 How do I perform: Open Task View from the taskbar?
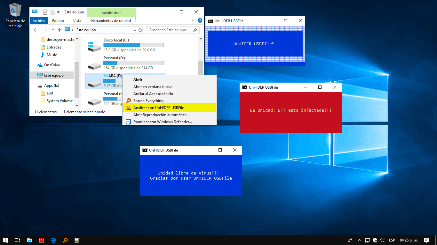pyautogui.click(x=18, y=240)
